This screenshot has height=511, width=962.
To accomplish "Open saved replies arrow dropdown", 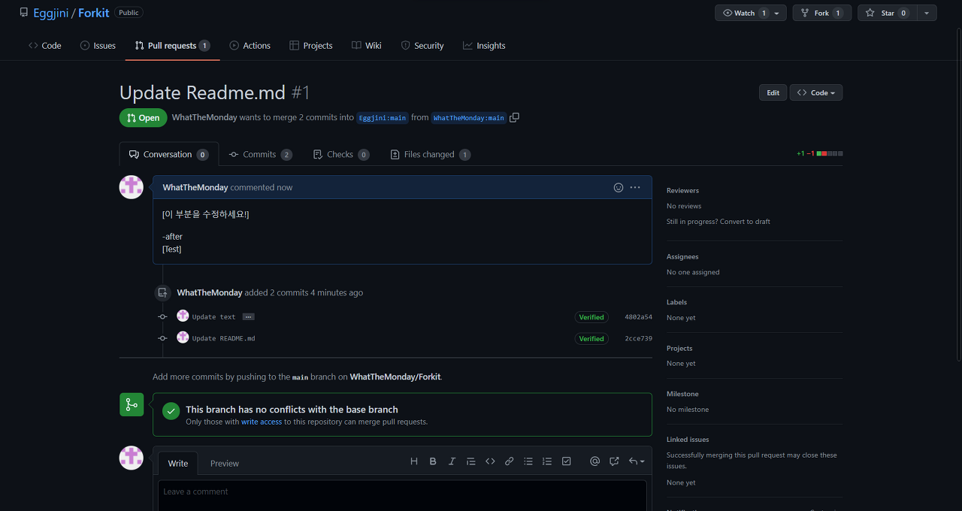I will pyautogui.click(x=637, y=461).
